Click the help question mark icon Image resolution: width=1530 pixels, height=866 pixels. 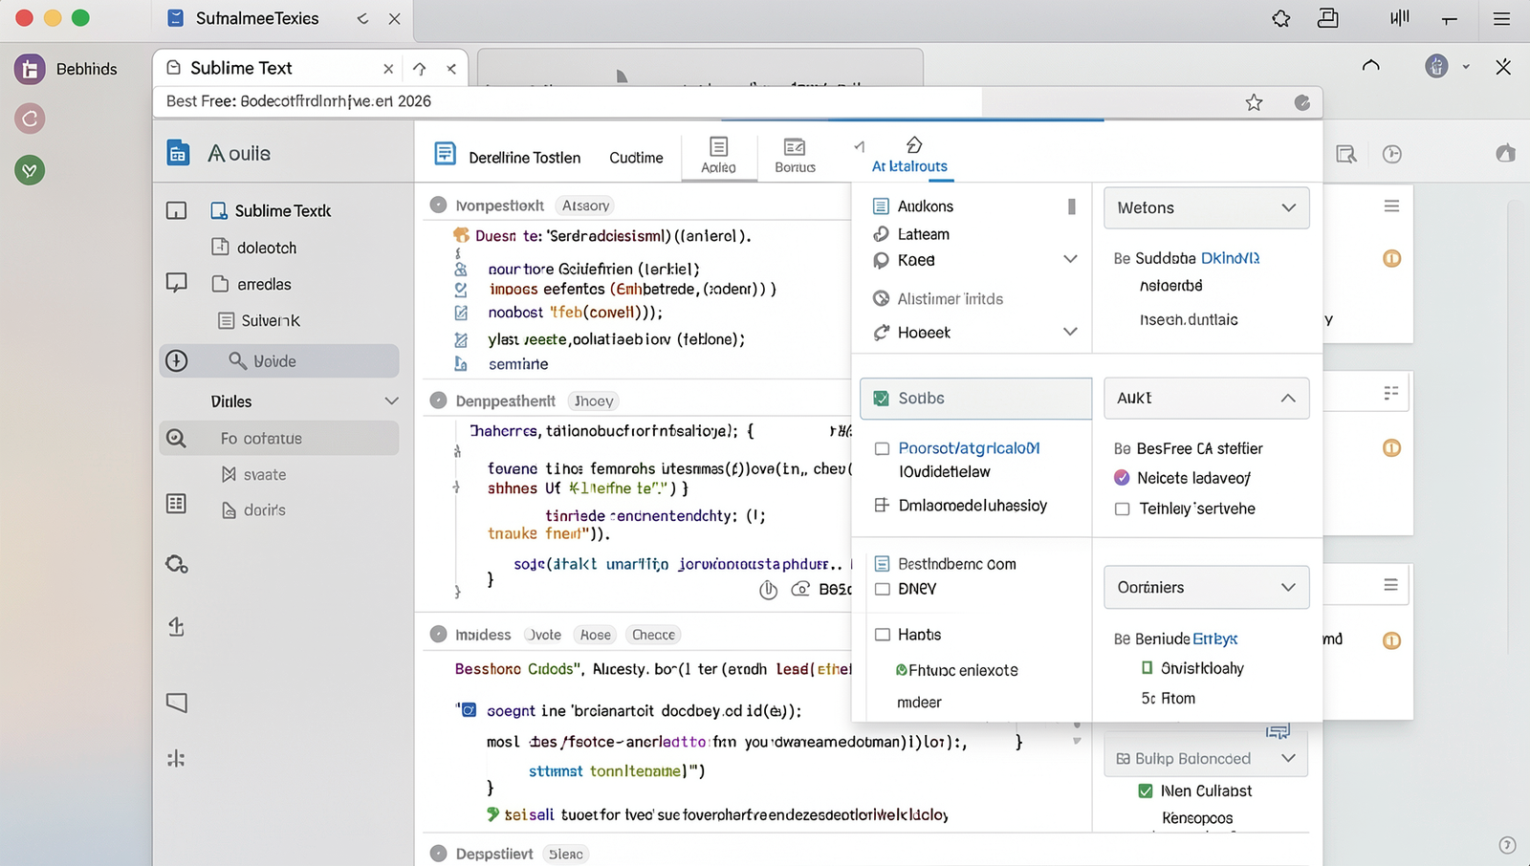click(1507, 845)
